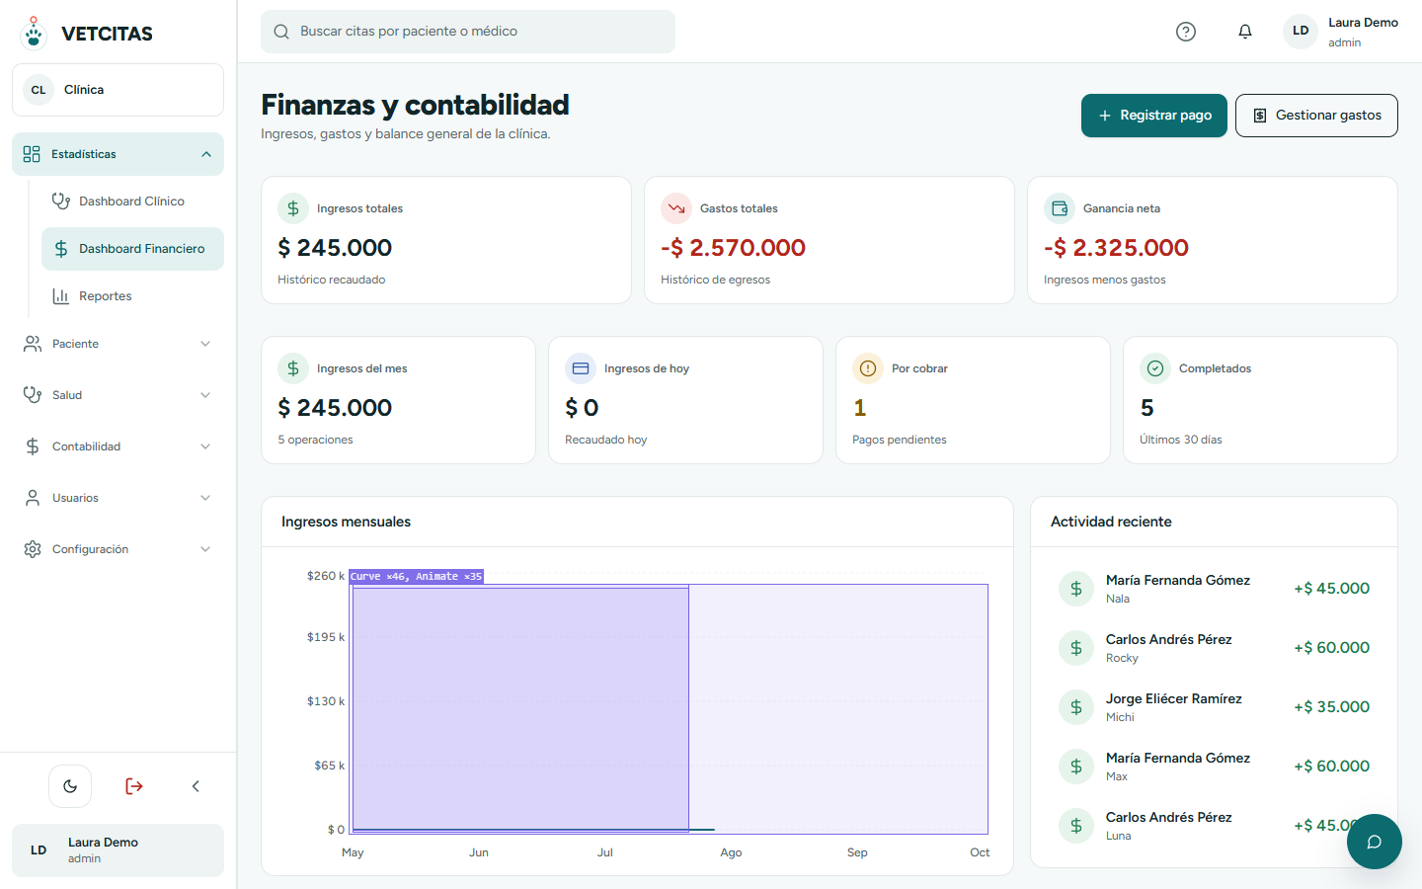This screenshot has width=1422, height=889.
Task: Click the red logout icon
Action: point(134,786)
